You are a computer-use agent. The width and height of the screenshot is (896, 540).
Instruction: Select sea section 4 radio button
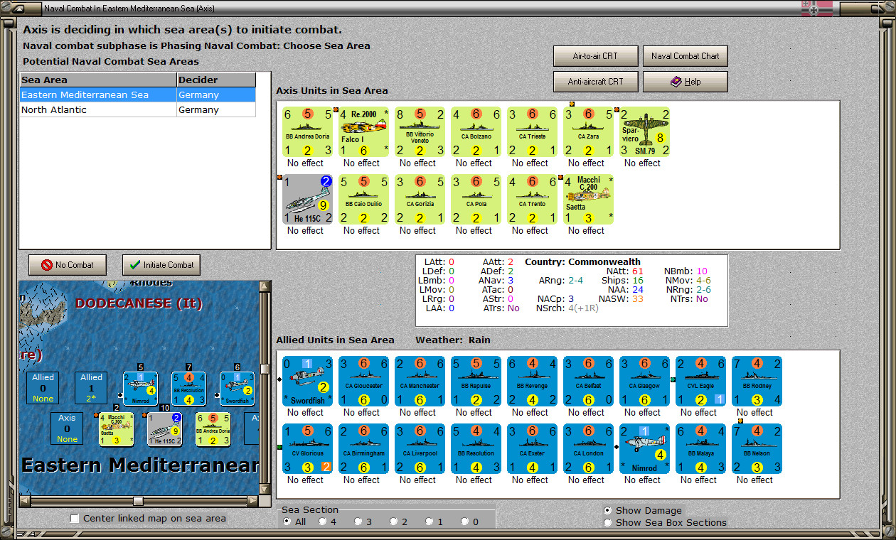323,522
